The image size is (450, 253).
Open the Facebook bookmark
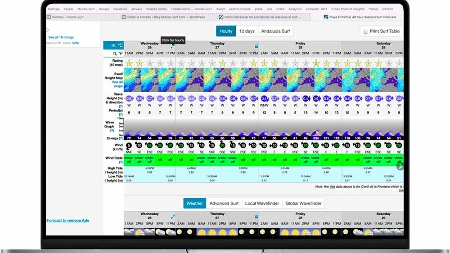120,9
